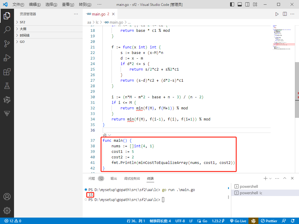Open the 选择(S) menu

point(51,4)
